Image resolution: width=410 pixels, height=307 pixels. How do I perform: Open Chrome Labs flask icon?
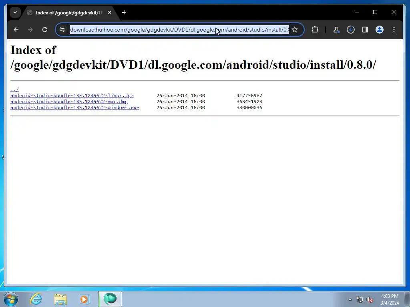336,30
